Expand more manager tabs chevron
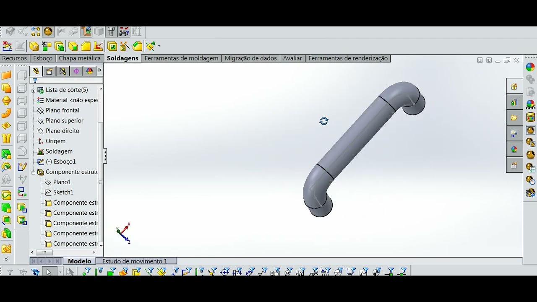 100,70
